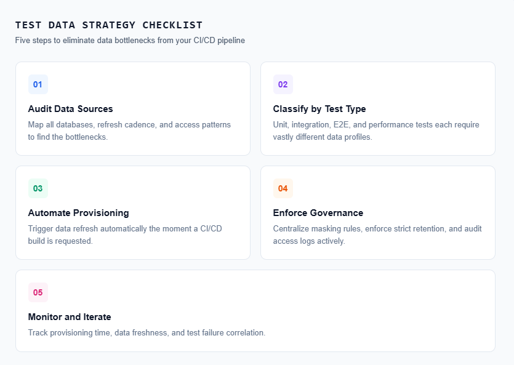The height and width of the screenshot is (365, 514).
Task: Select the 'Trigger data refresh automatically' description
Action: coord(125,235)
